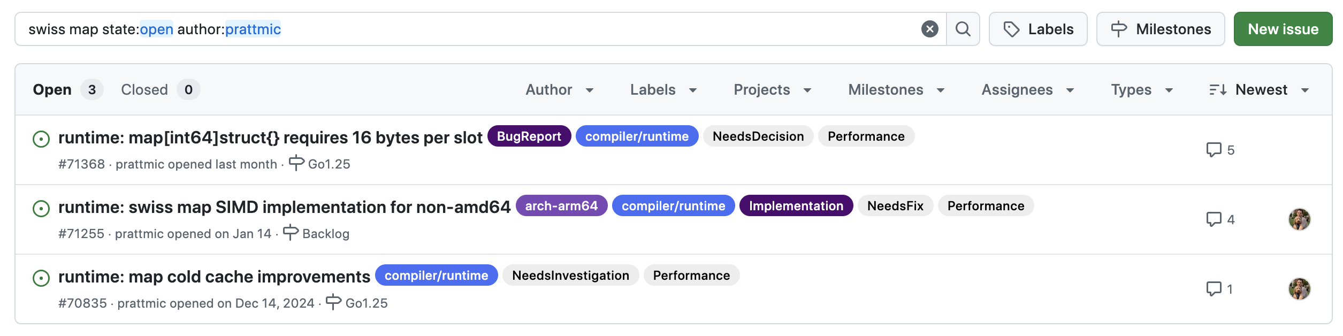This screenshot has width=1343, height=336.
Task: Click the open-issue status icon for map[int64]struct{}
Action: 41,139
